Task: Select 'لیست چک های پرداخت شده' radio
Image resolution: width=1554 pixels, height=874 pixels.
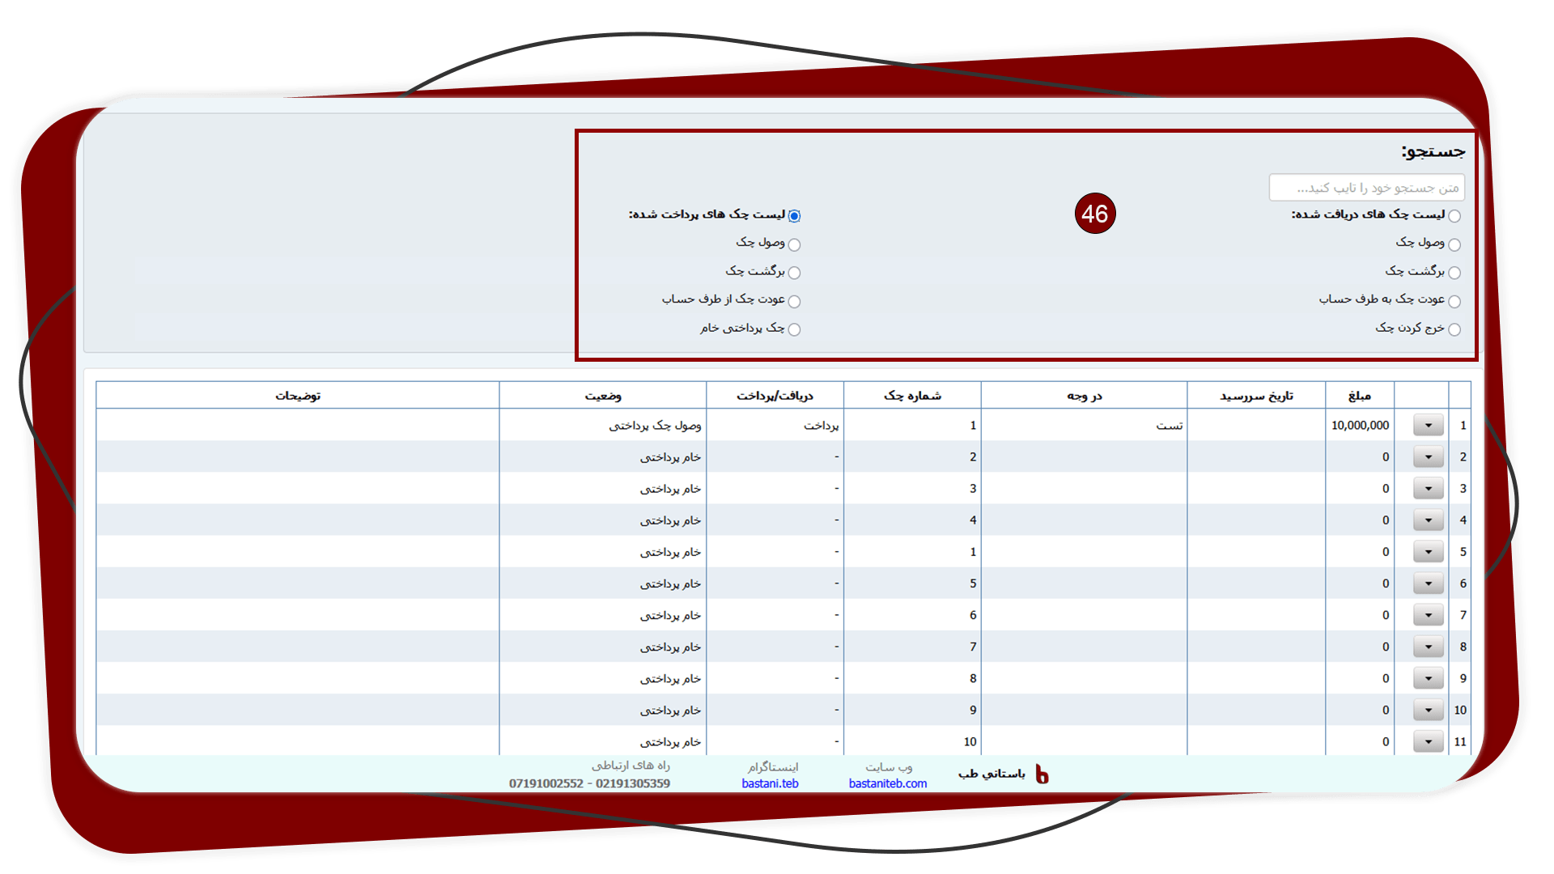Action: (x=794, y=216)
